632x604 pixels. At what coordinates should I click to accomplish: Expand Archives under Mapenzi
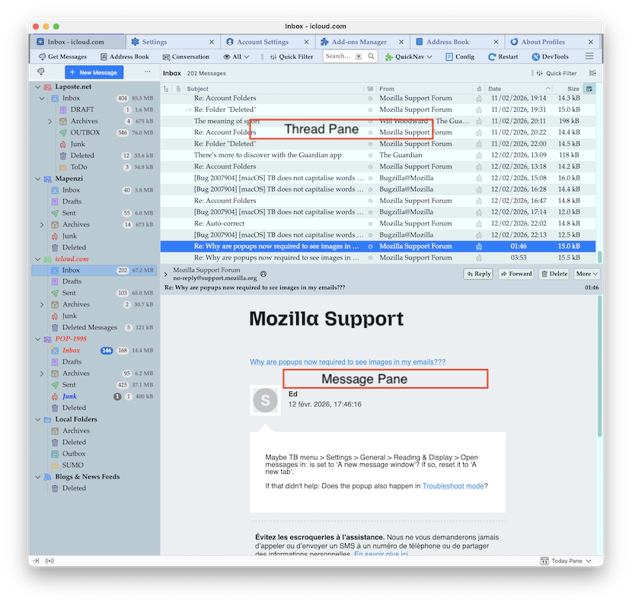pyautogui.click(x=42, y=224)
